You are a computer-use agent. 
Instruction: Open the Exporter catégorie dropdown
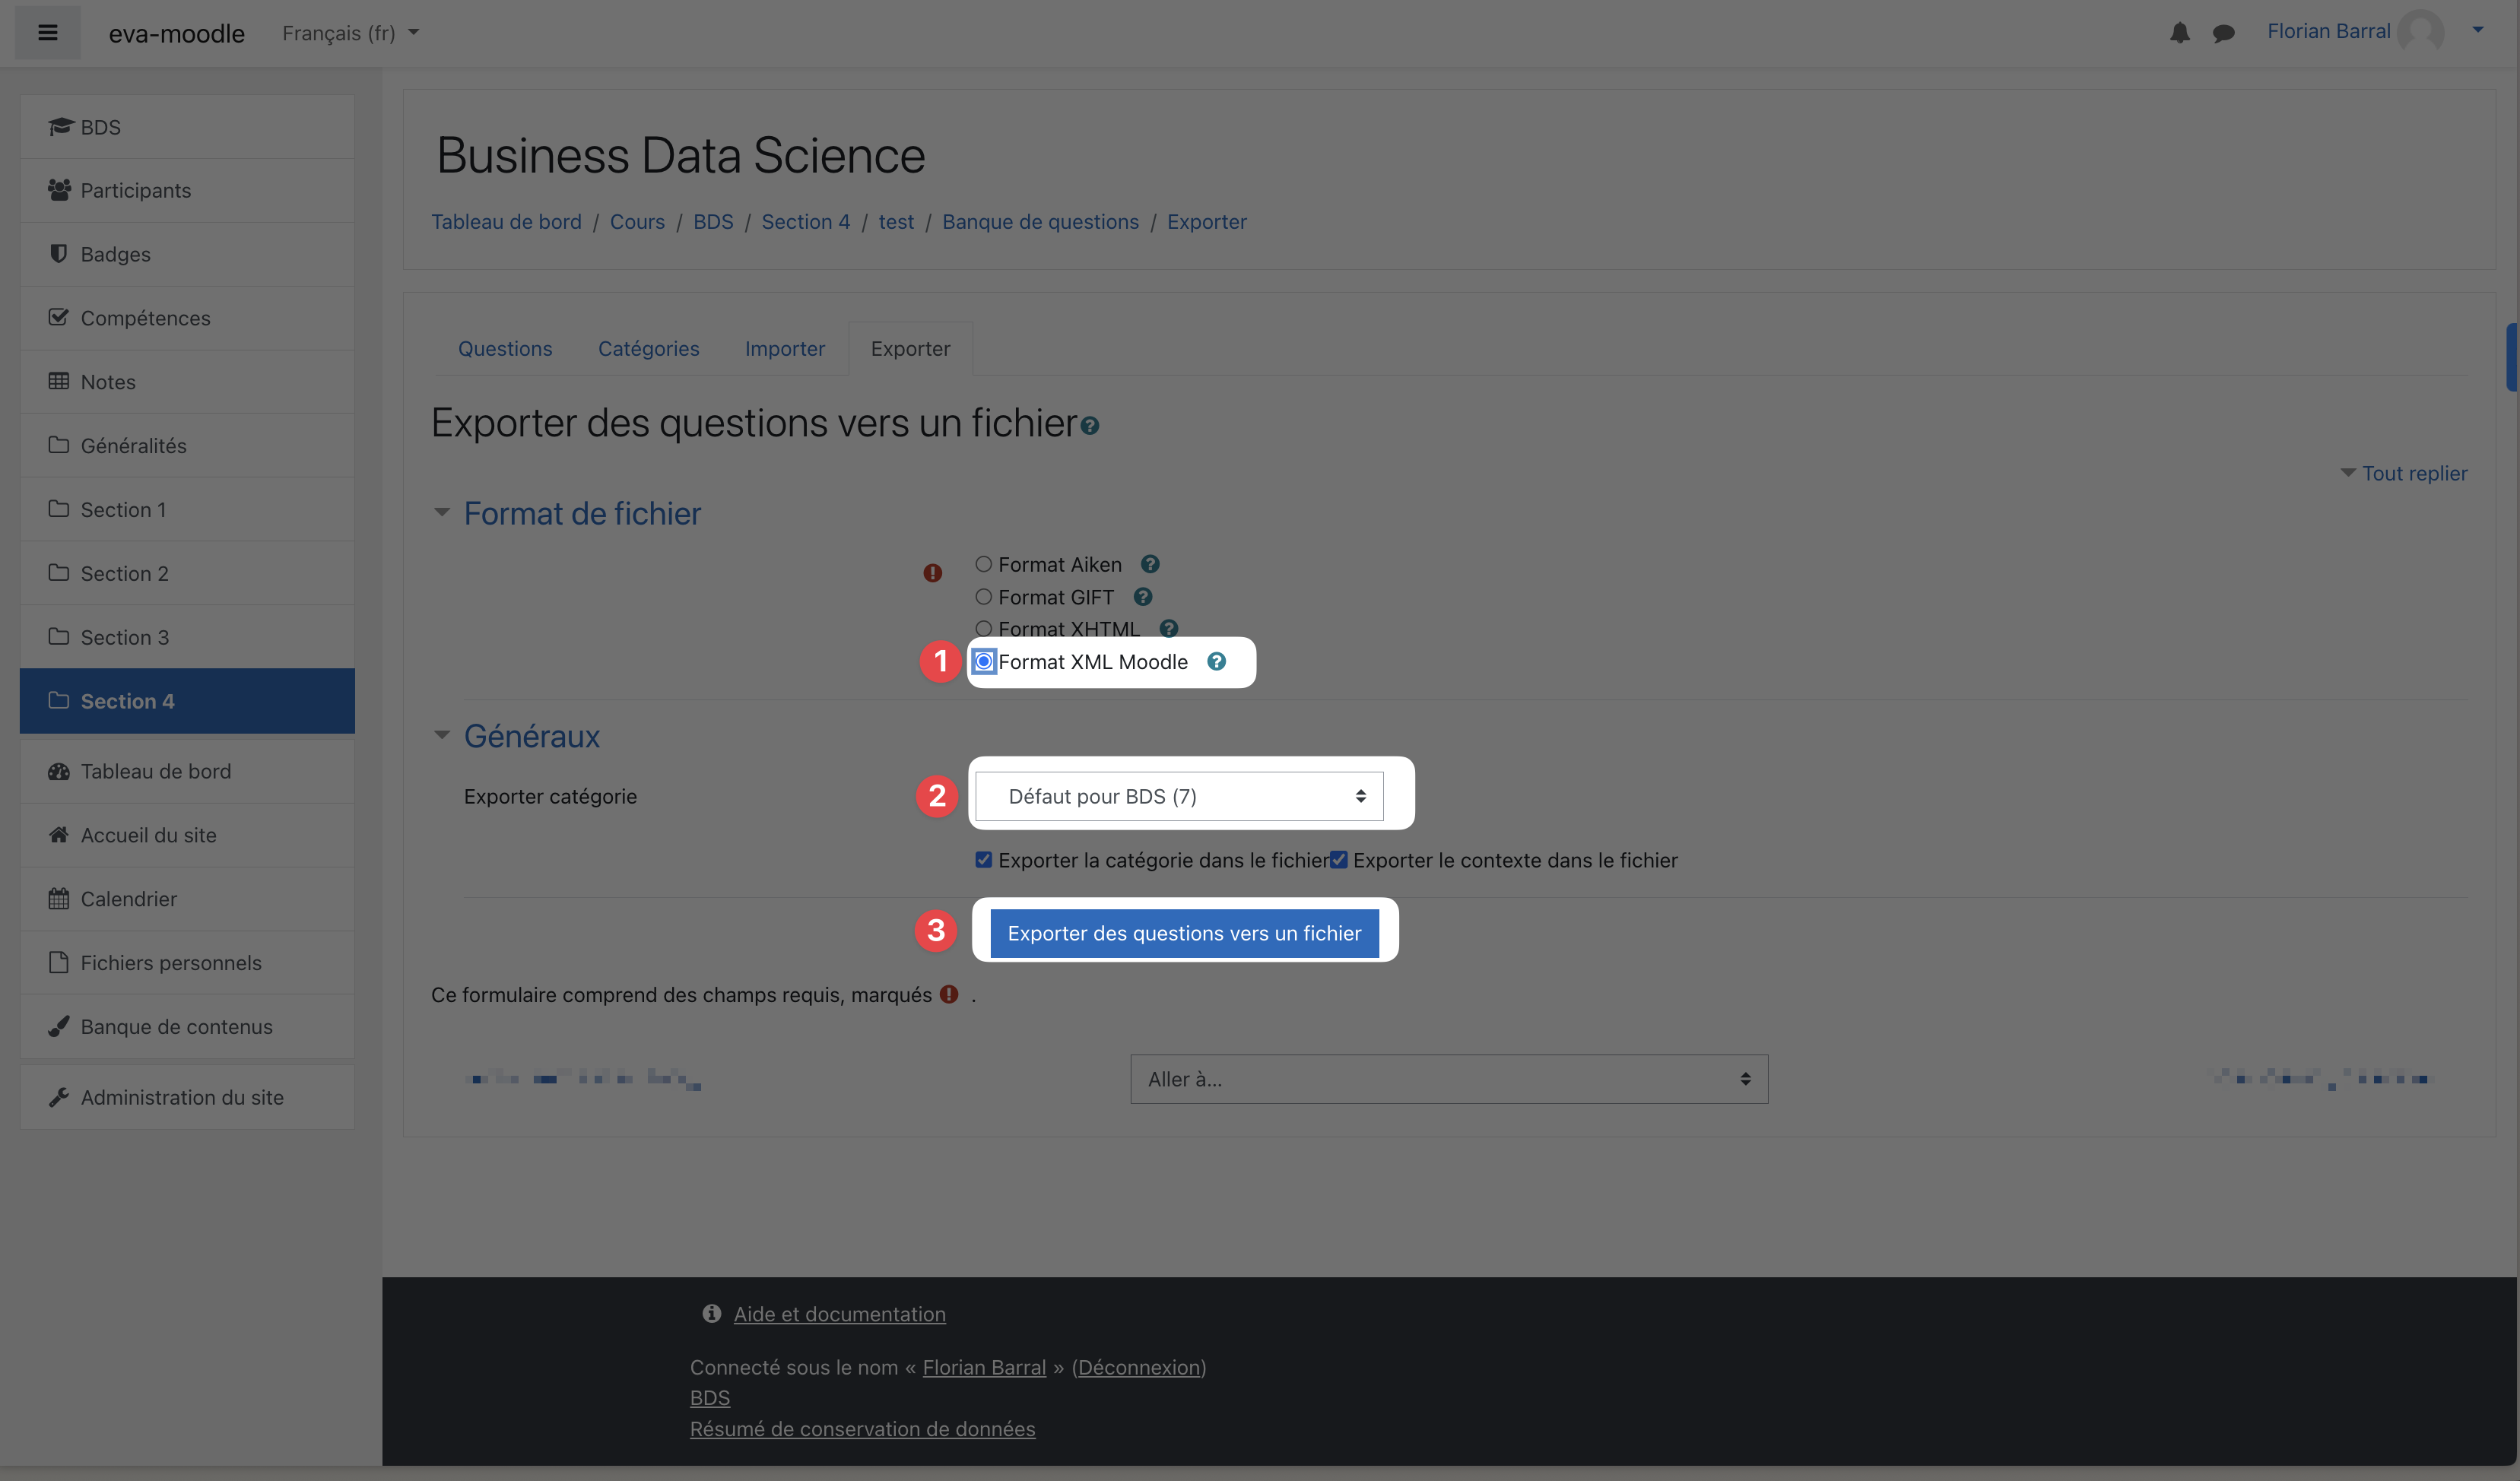tap(1179, 796)
